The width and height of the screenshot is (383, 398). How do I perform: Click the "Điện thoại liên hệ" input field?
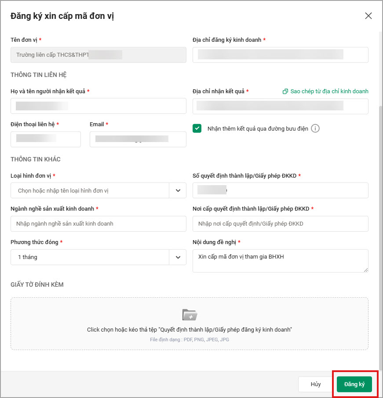pos(45,139)
